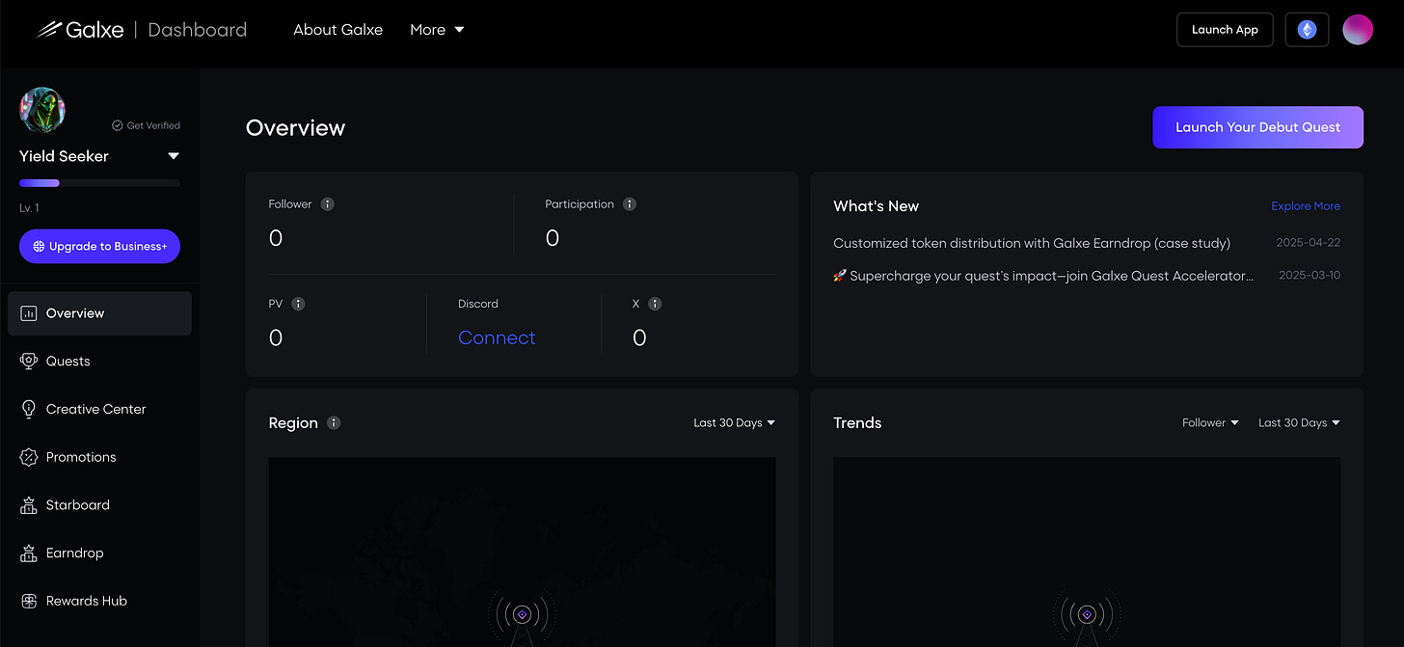Click Launch Your Debut Quest button
The height and width of the screenshot is (647, 1404).
pos(1257,127)
